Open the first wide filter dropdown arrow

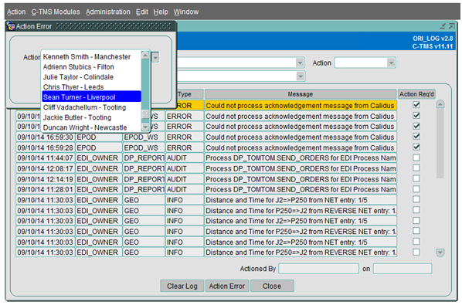(300, 63)
